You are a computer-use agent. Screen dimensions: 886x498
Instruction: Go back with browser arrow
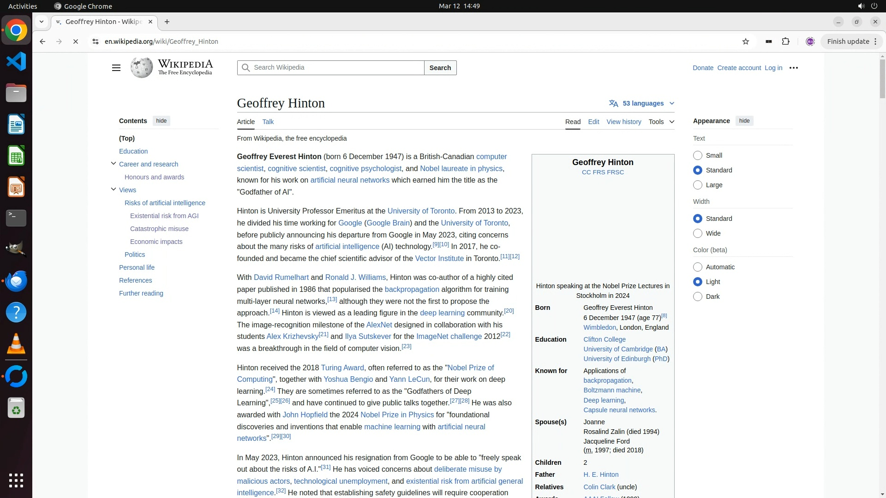point(42,41)
